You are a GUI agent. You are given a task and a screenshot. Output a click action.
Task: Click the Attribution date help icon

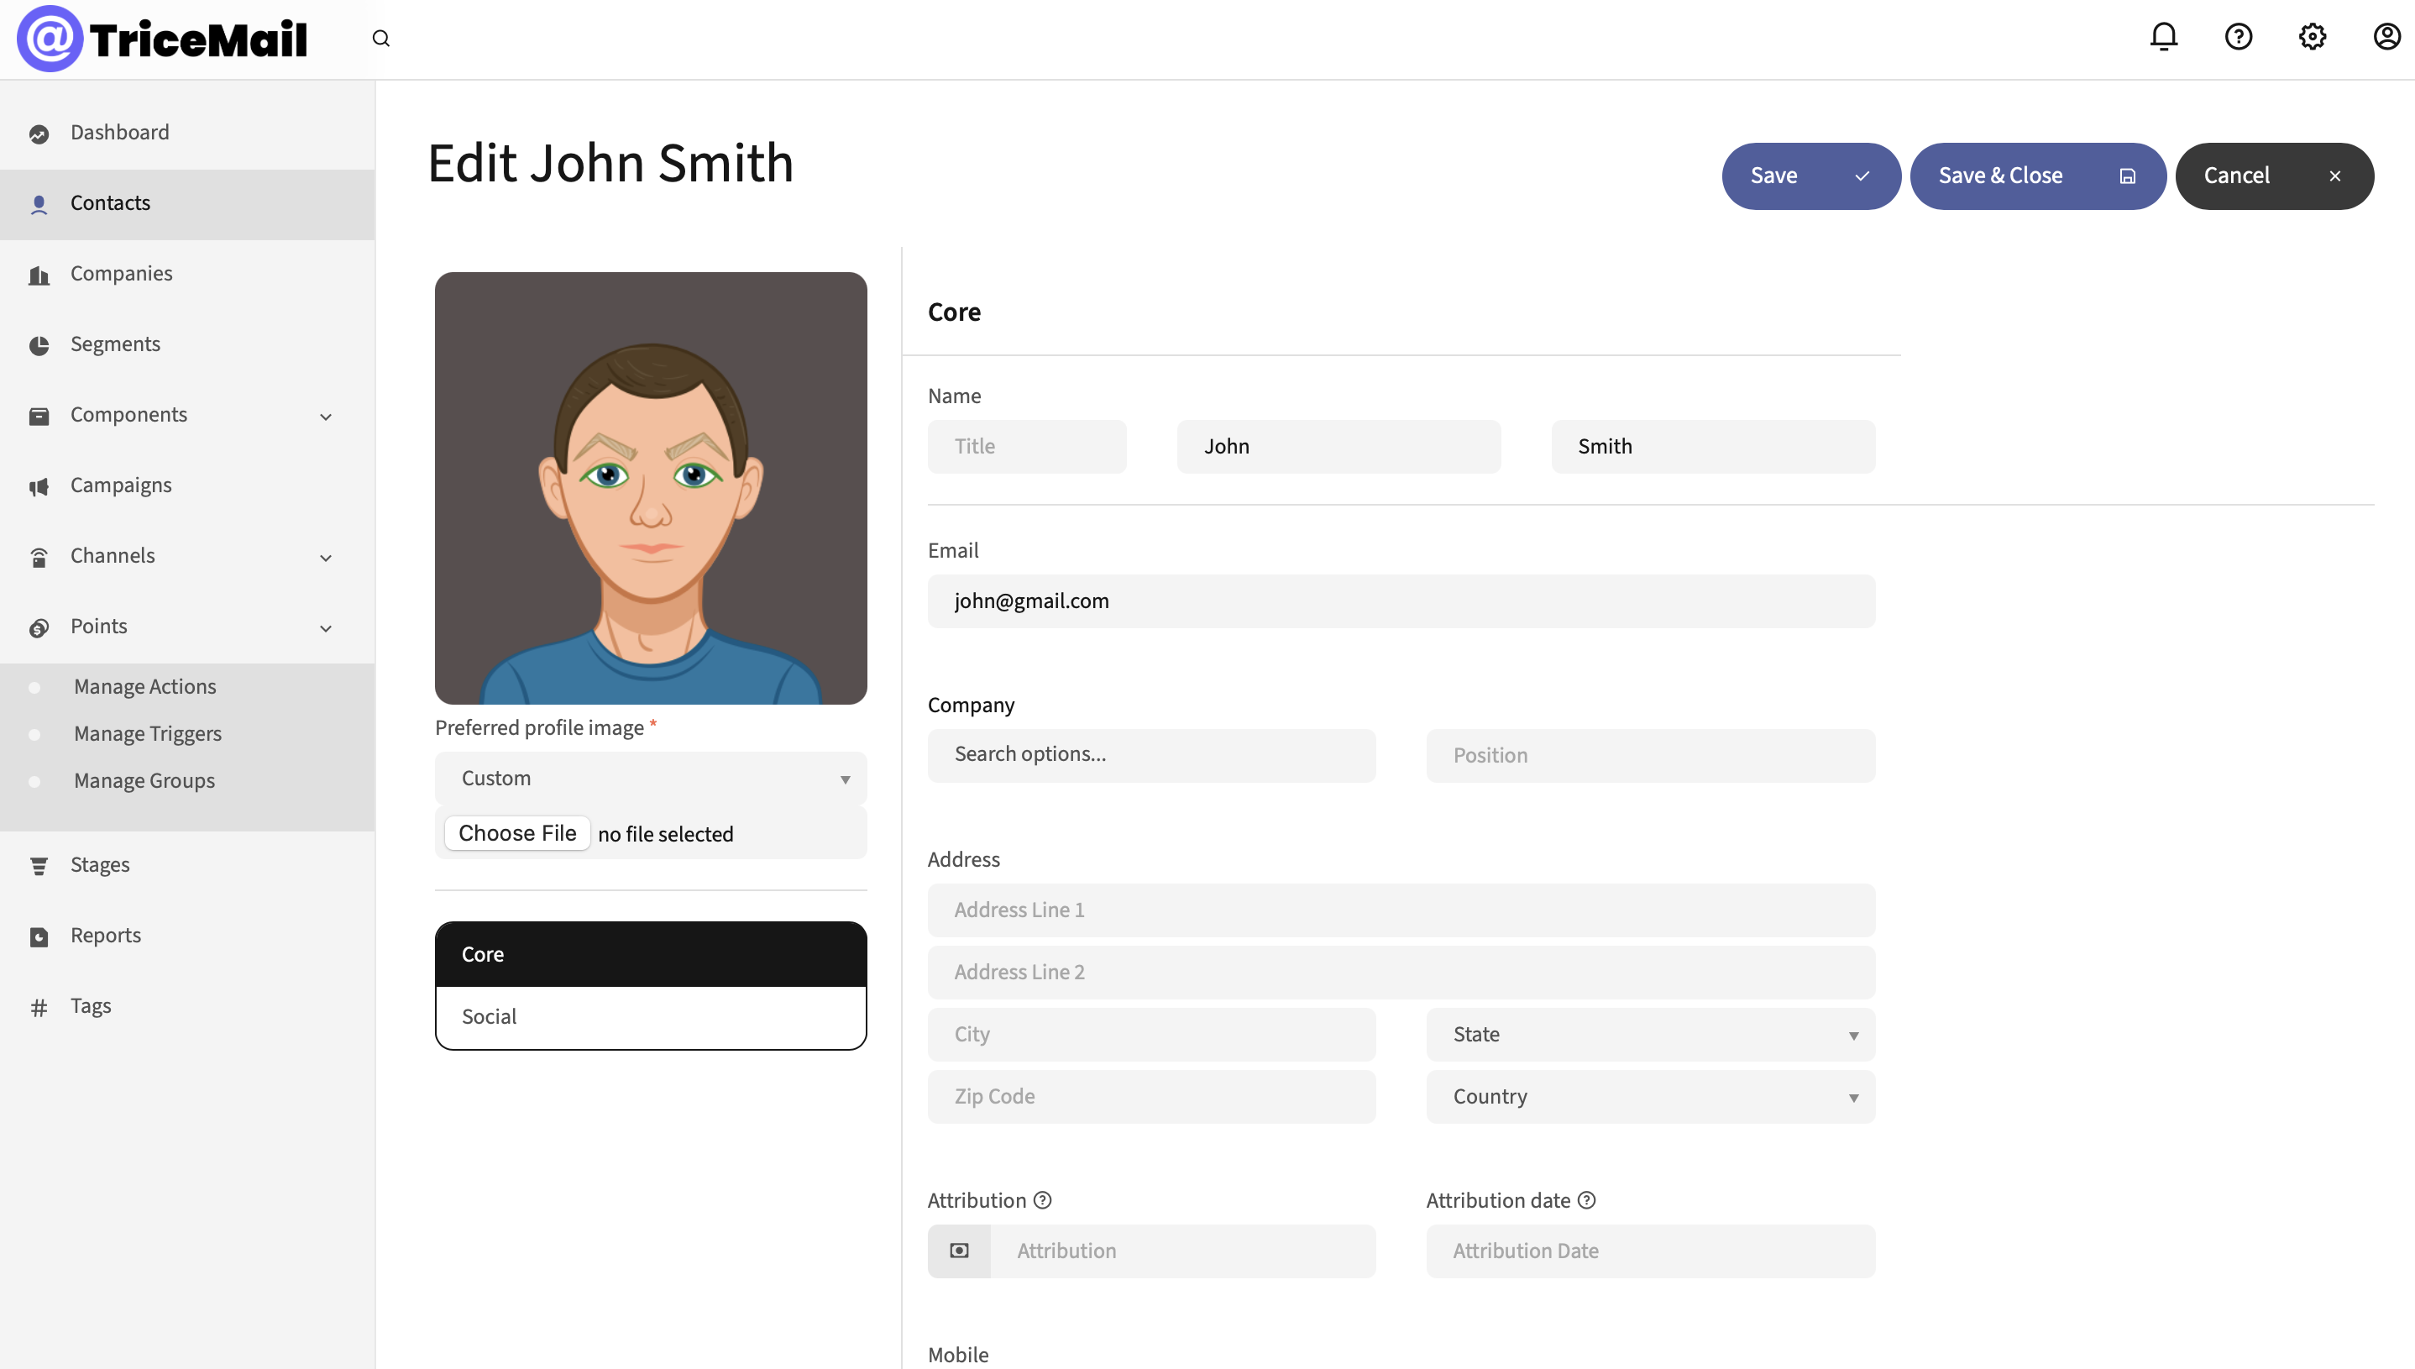point(1587,1199)
